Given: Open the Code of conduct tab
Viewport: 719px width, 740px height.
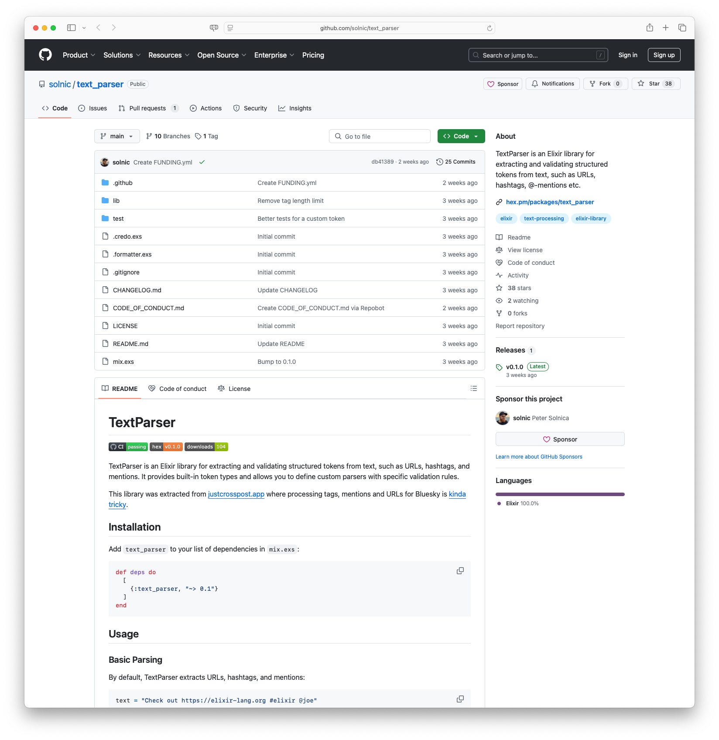Looking at the screenshot, I should (x=178, y=388).
